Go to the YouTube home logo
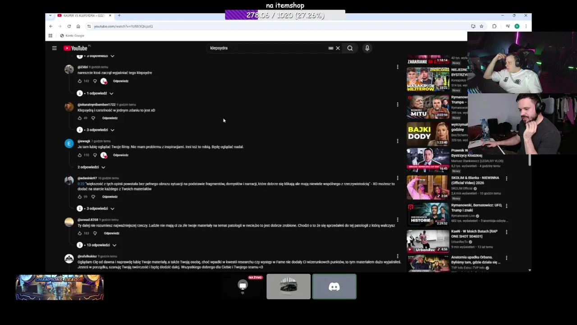This screenshot has width=577, height=325. tap(77, 48)
